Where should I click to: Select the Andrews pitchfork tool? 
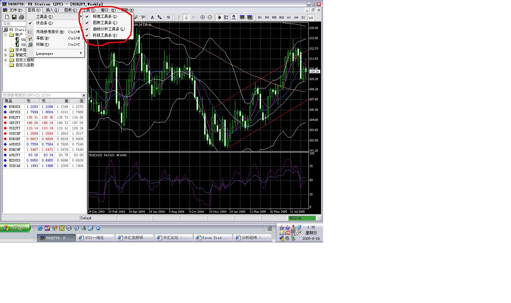144,17
